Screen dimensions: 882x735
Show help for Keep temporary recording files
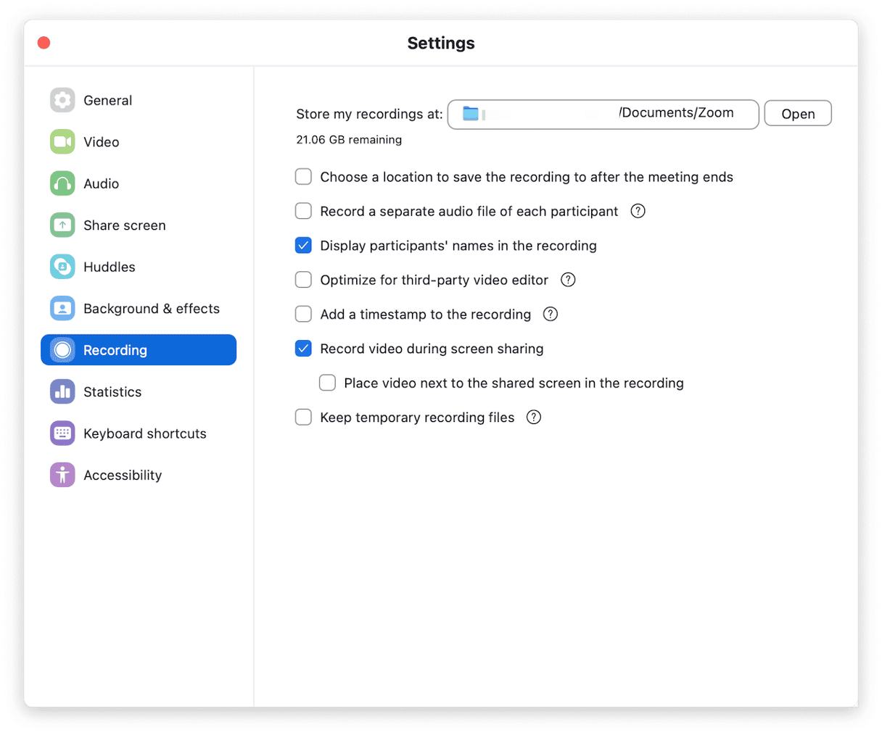click(x=534, y=417)
